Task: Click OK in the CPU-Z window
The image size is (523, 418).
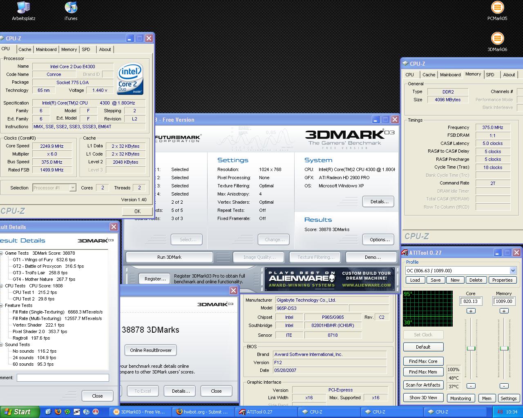Action: tap(137, 211)
